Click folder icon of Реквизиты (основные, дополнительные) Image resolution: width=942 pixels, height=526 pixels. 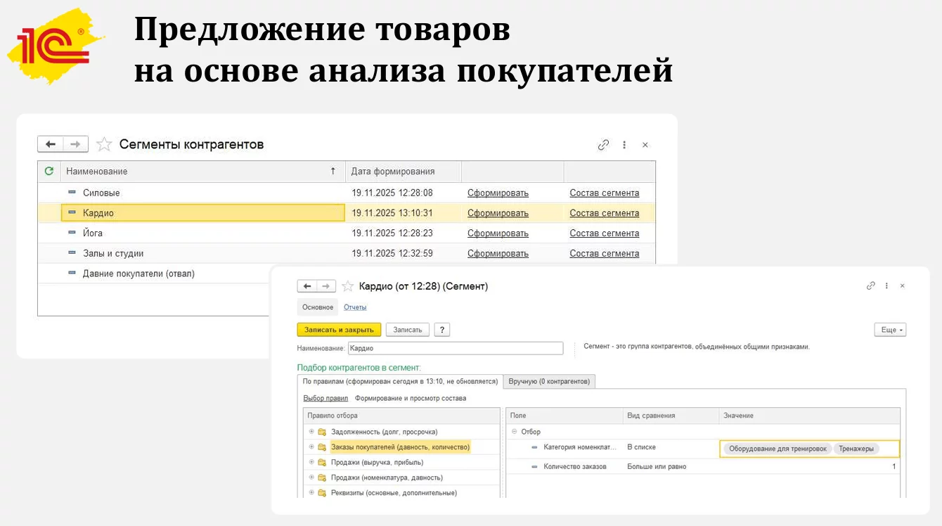click(x=322, y=493)
